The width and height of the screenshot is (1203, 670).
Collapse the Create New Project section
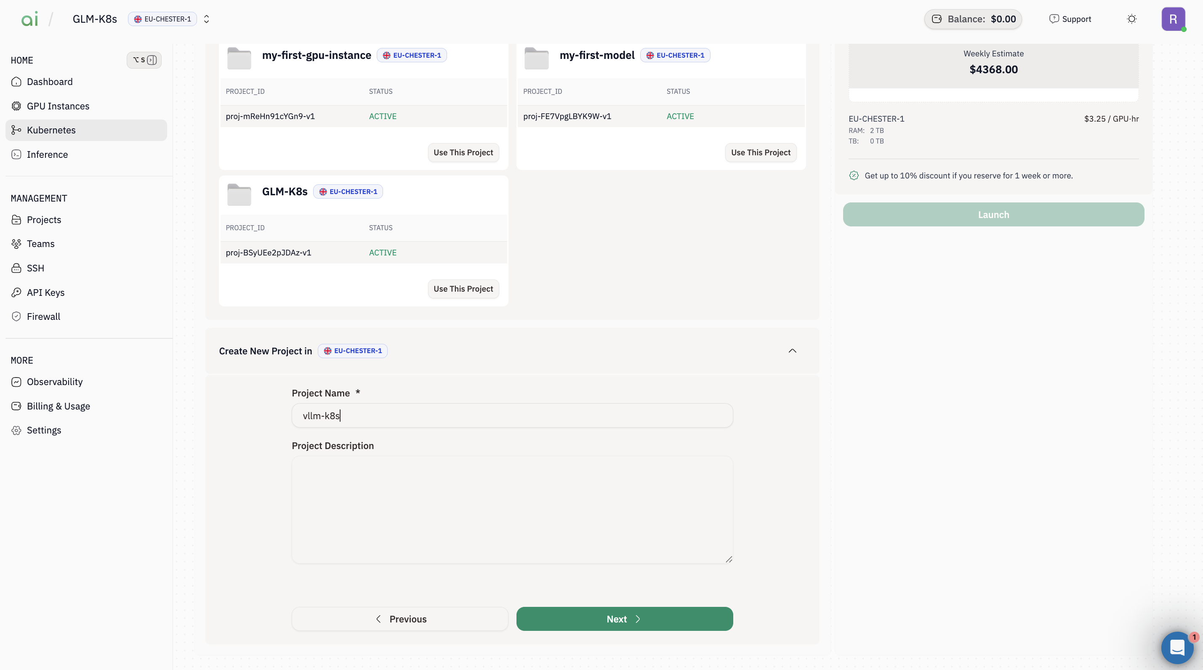pos(792,351)
